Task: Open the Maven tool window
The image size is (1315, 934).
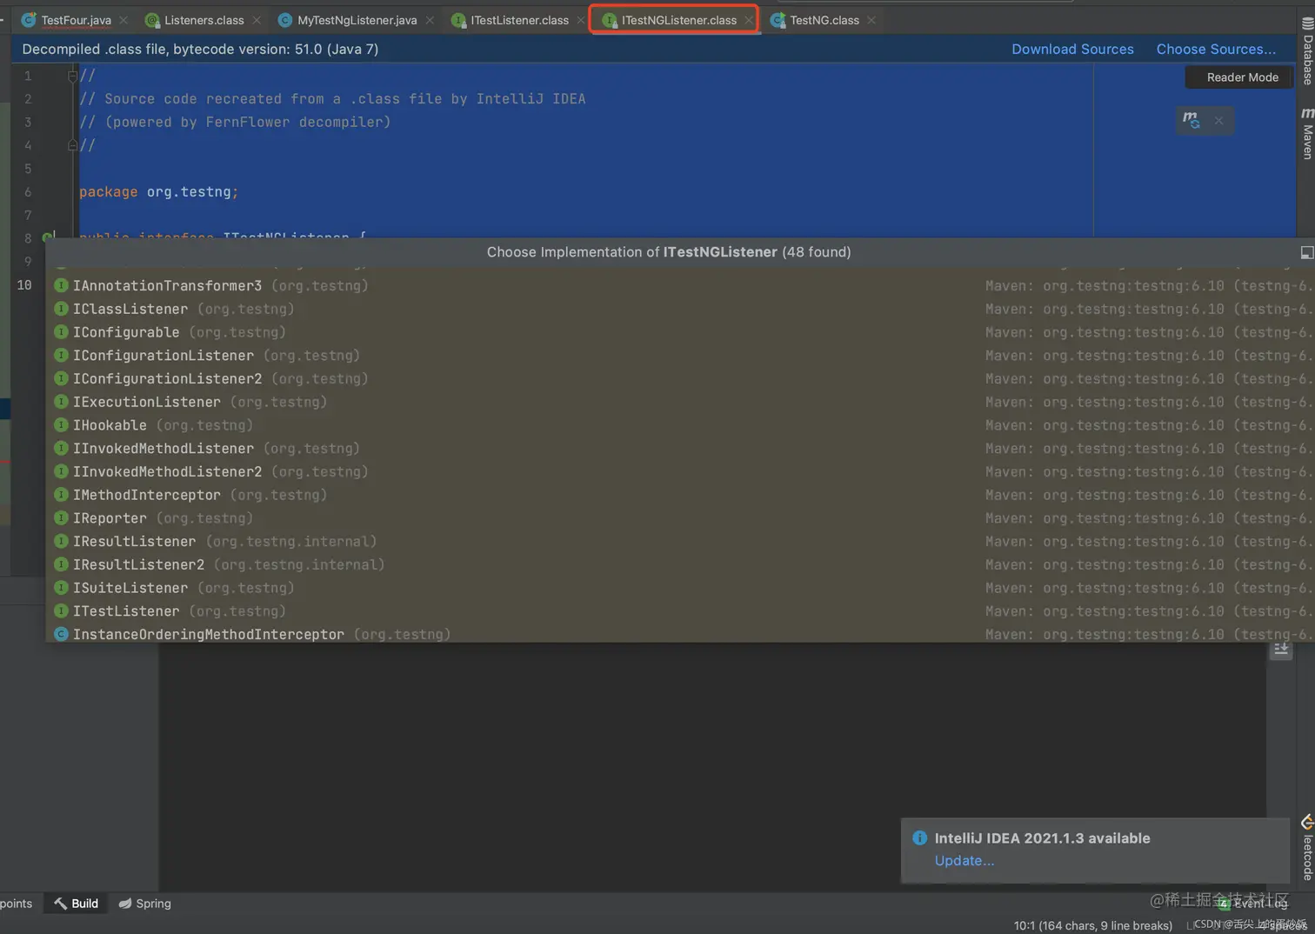Action: click(1307, 134)
